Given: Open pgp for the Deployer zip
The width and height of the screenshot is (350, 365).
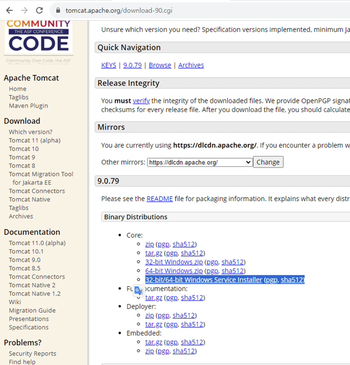Looking at the screenshot, I should (x=164, y=315).
